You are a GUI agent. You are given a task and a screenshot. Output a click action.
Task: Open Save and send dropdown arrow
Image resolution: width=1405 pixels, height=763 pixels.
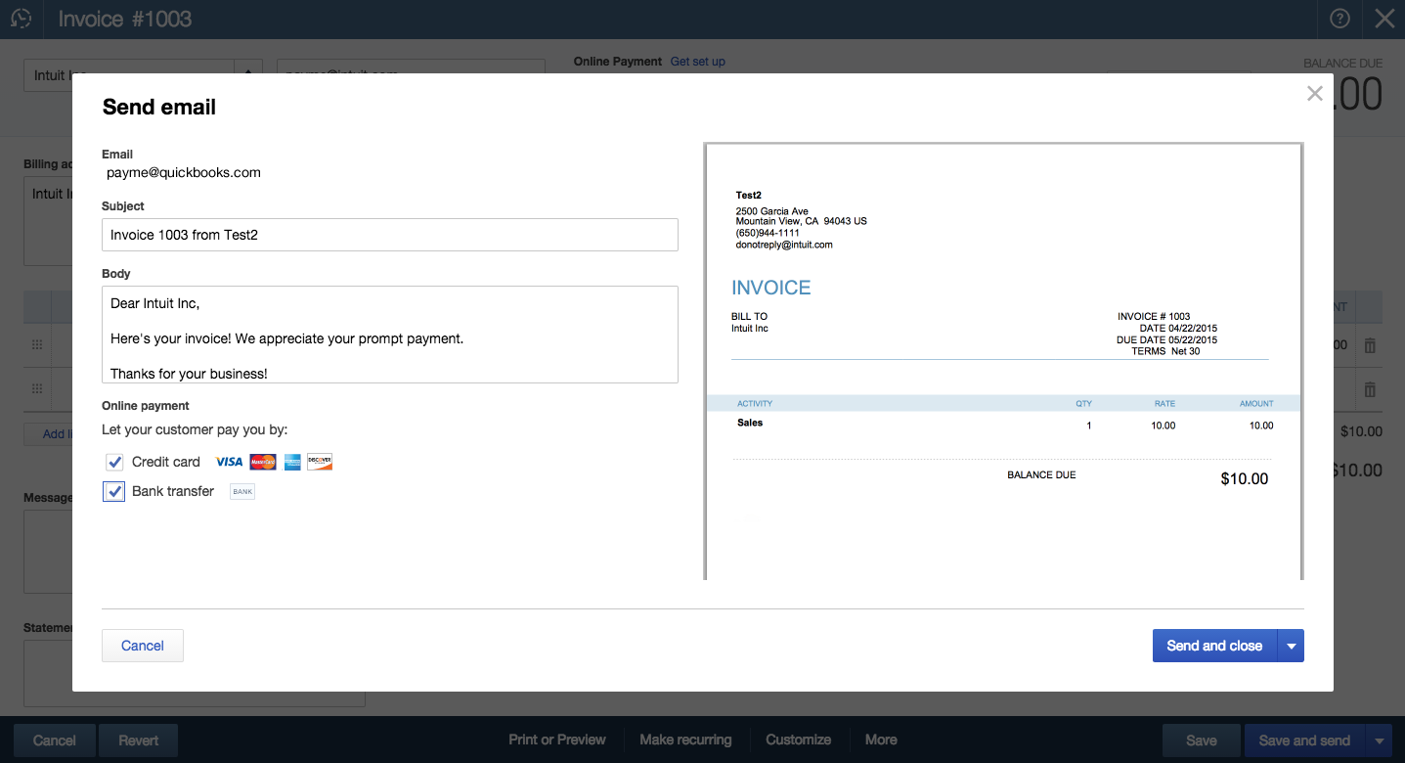pyautogui.click(x=1379, y=741)
